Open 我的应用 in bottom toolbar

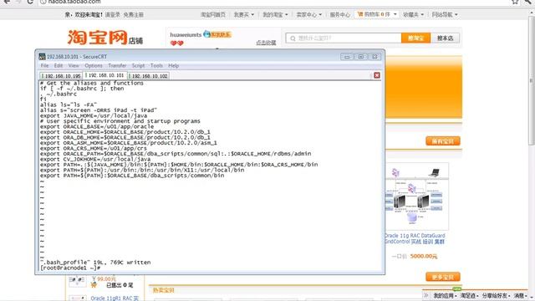[445, 295]
